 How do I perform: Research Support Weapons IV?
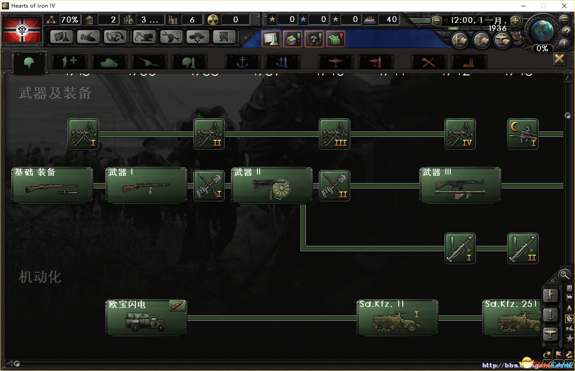pyautogui.click(x=460, y=134)
